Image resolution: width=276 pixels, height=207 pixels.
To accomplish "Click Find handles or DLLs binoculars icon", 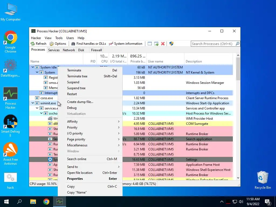I will (x=73, y=44).
